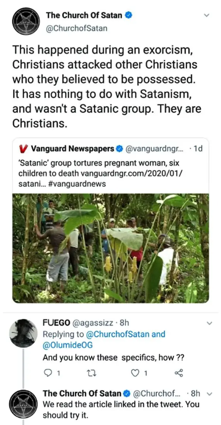Open the Vanguard Newspapers quoted tweet header
Image resolution: width=221 pixels, height=425 pixels.
click(x=72, y=149)
